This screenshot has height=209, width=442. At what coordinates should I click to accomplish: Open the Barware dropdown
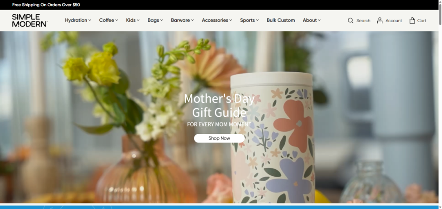click(x=183, y=20)
